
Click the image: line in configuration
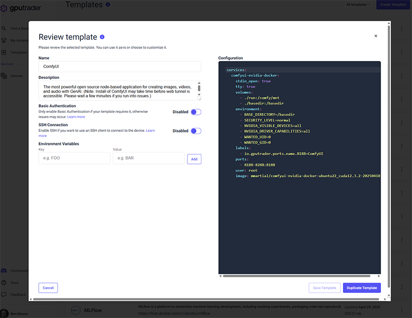(x=307, y=176)
